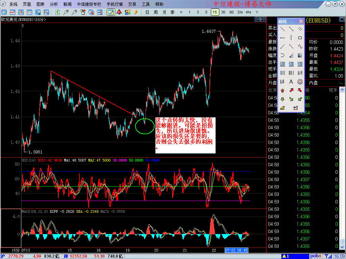Place a green down-left arrow marker
The height and width of the screenshot is (259, 346).
point(300,99)
